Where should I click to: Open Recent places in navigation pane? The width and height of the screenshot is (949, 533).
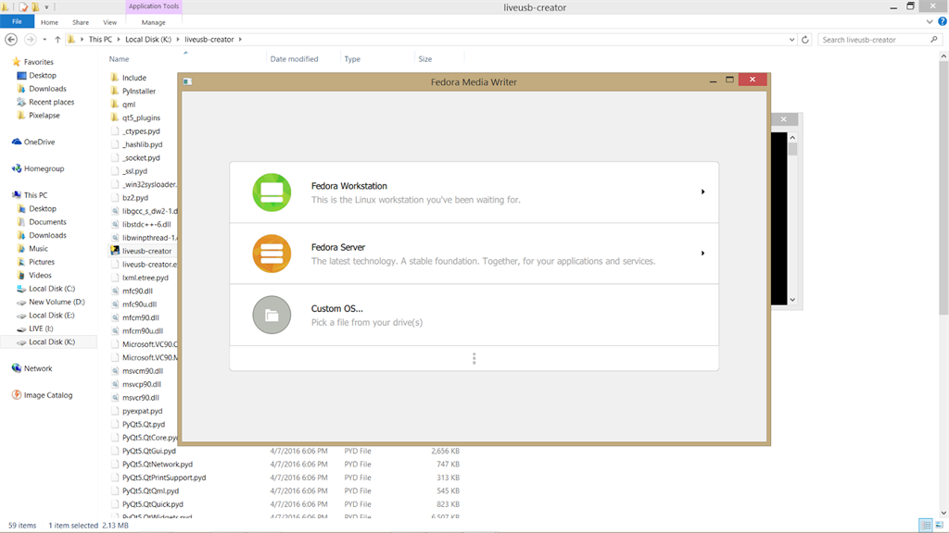point(52,102)
